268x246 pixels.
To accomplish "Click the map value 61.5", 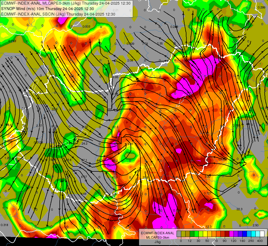I will coord(54,126).
